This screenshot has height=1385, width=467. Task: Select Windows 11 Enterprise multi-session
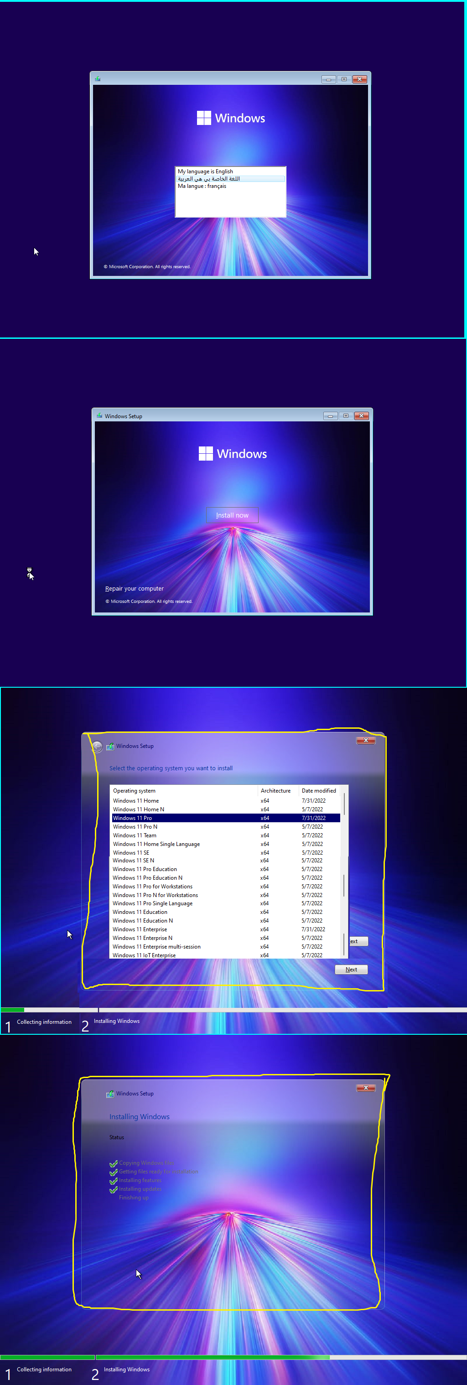point(226,947)
